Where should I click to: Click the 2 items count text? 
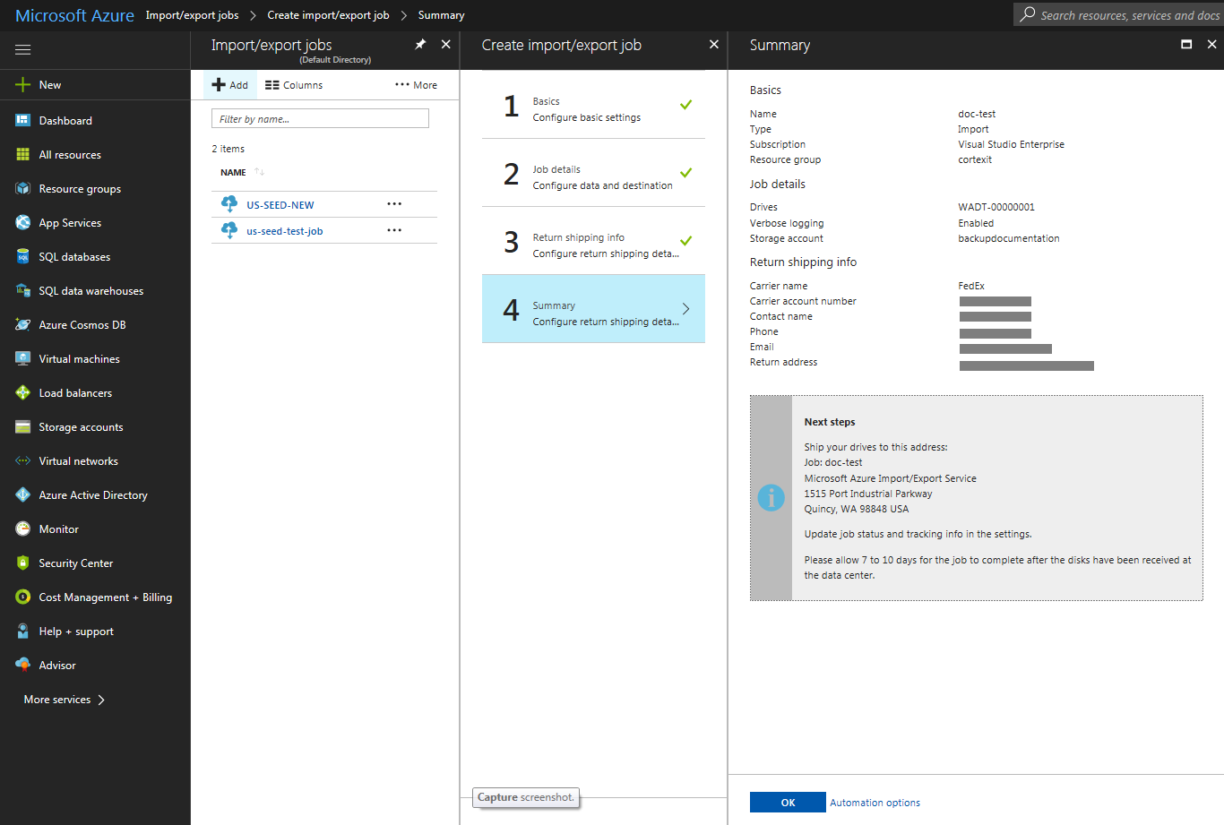[x=228, y=149]
